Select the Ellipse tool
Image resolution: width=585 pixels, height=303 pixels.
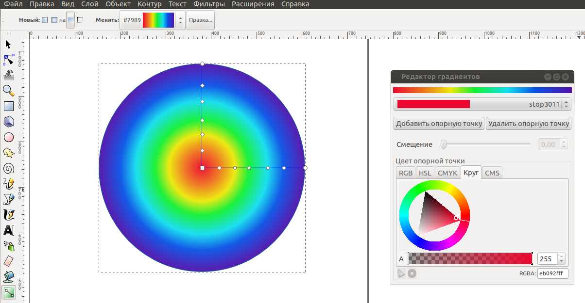coord(8,137)
